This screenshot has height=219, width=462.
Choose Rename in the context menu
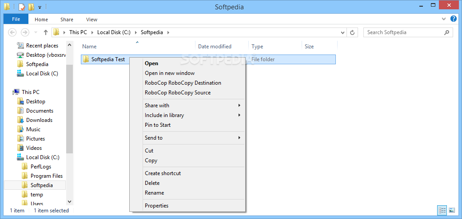(x=155, y=193)
